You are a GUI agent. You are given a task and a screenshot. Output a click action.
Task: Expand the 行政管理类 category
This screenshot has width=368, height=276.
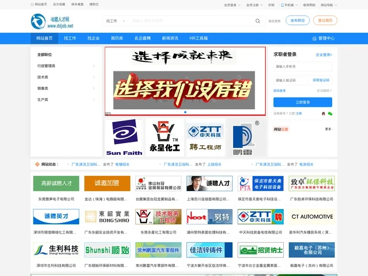coord(66,66)
